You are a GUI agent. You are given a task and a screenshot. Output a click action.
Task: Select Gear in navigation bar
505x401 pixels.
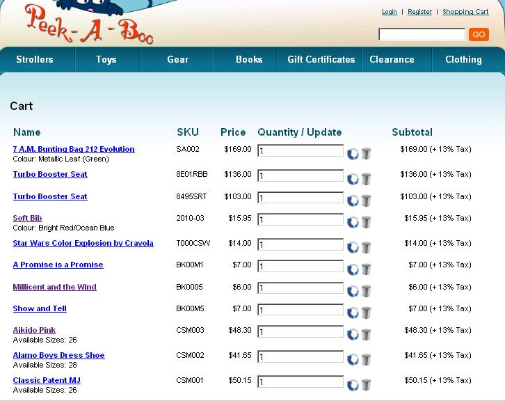[x=178, y=59]
